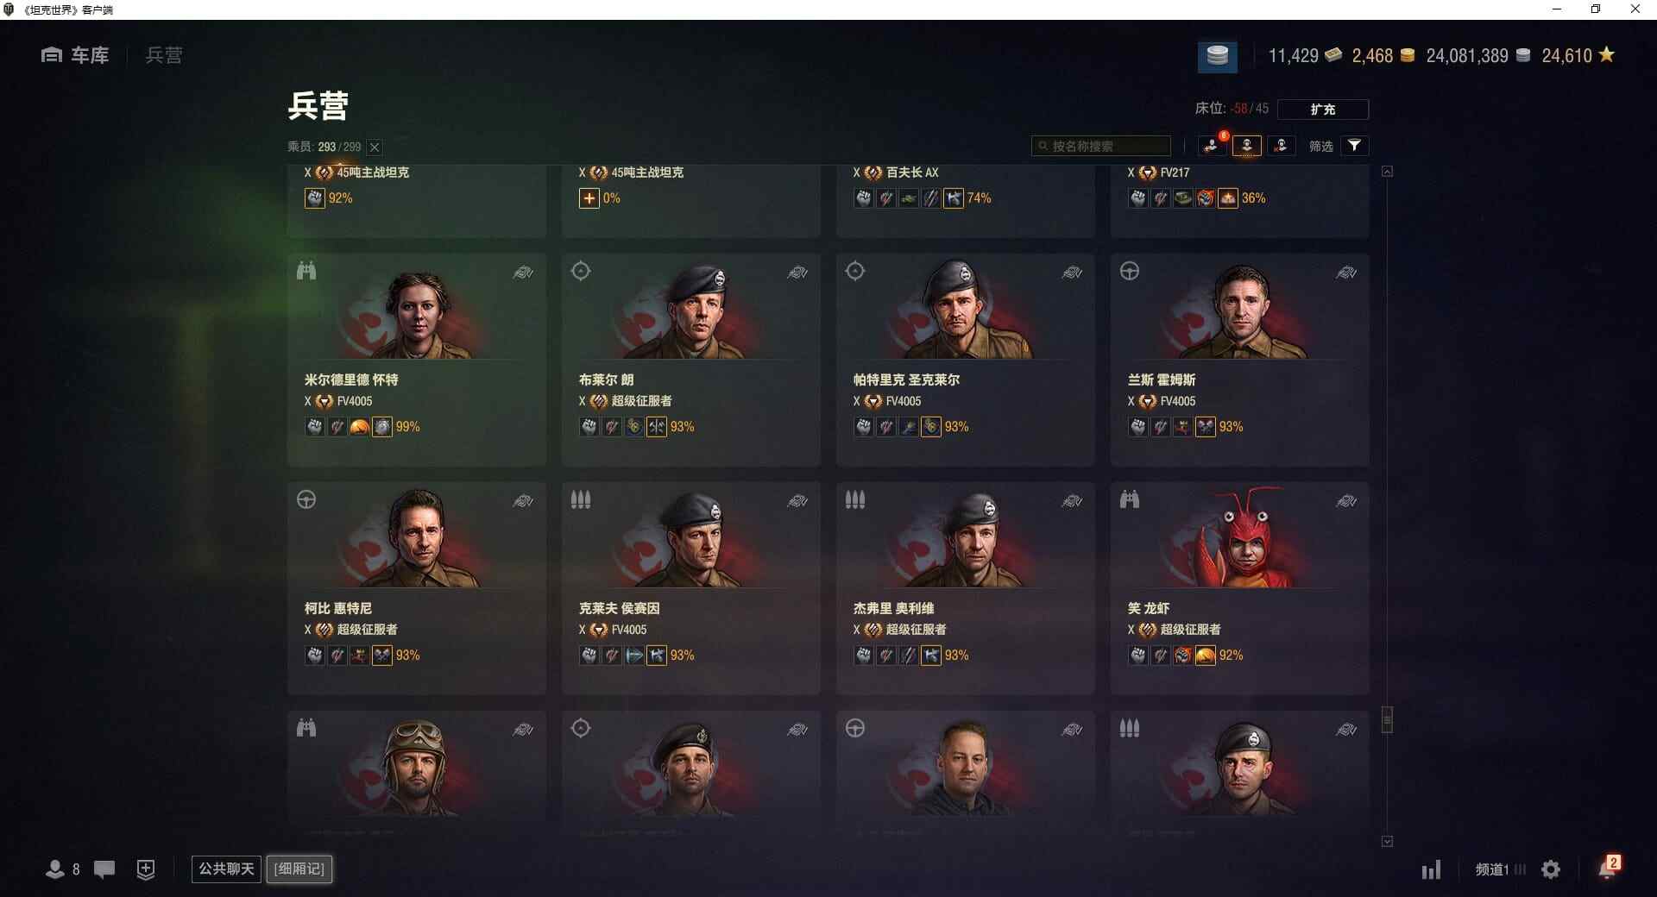
Task: Clear the crew filter with X beside 293/299
Action: click(375, 147)
